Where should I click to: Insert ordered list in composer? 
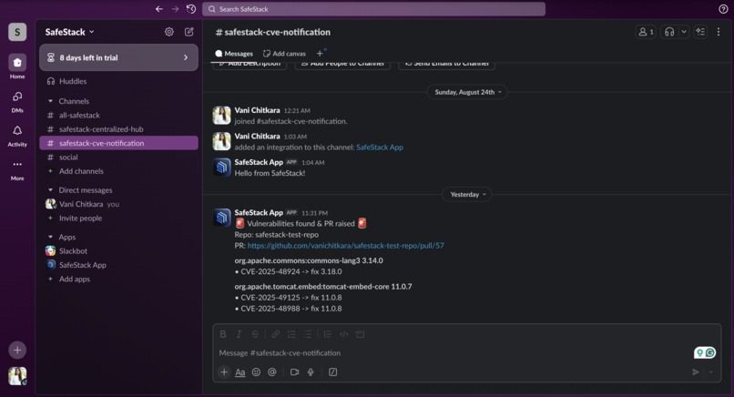[291, 334]
